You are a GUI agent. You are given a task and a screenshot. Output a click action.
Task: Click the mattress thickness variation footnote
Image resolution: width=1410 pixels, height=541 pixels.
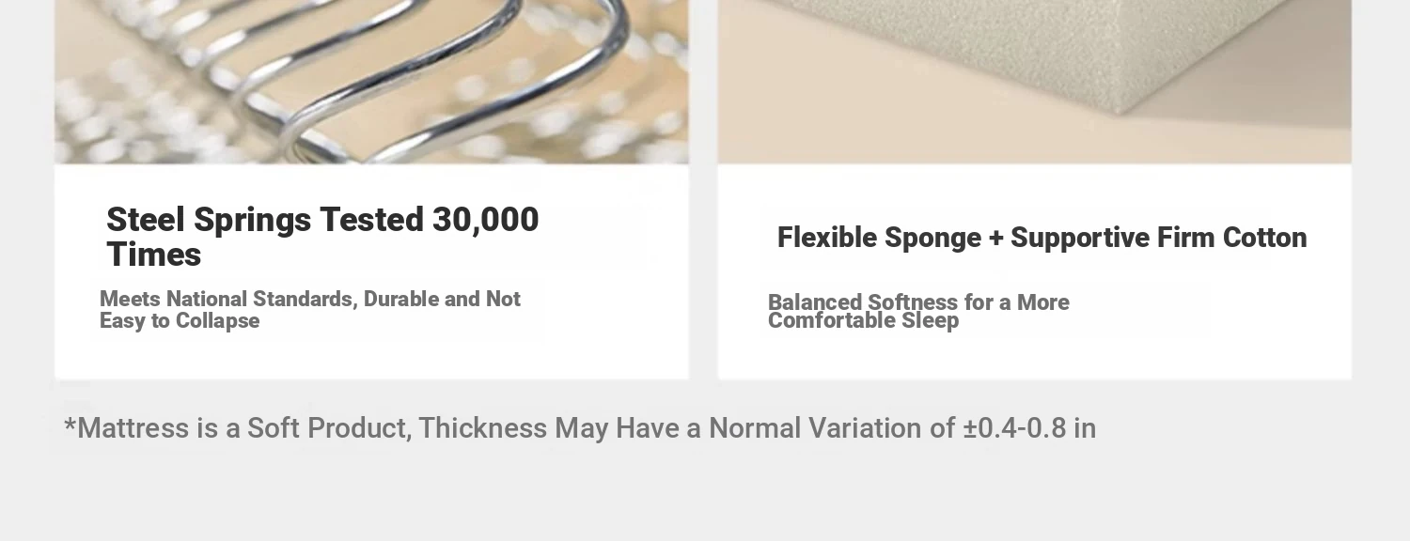point(580,428)
